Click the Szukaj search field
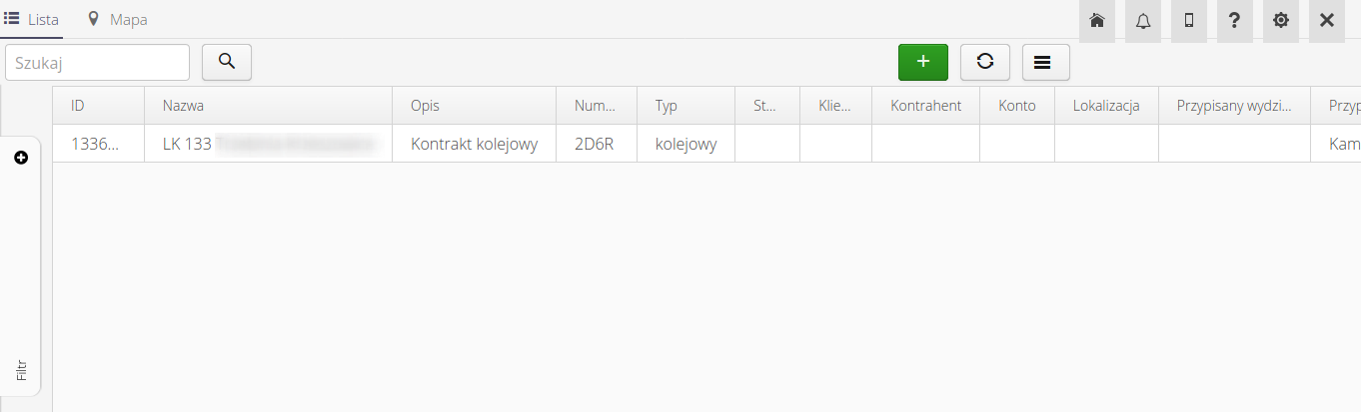Image resolution: width=1361 pixels, height=412 pixels. 98,62
